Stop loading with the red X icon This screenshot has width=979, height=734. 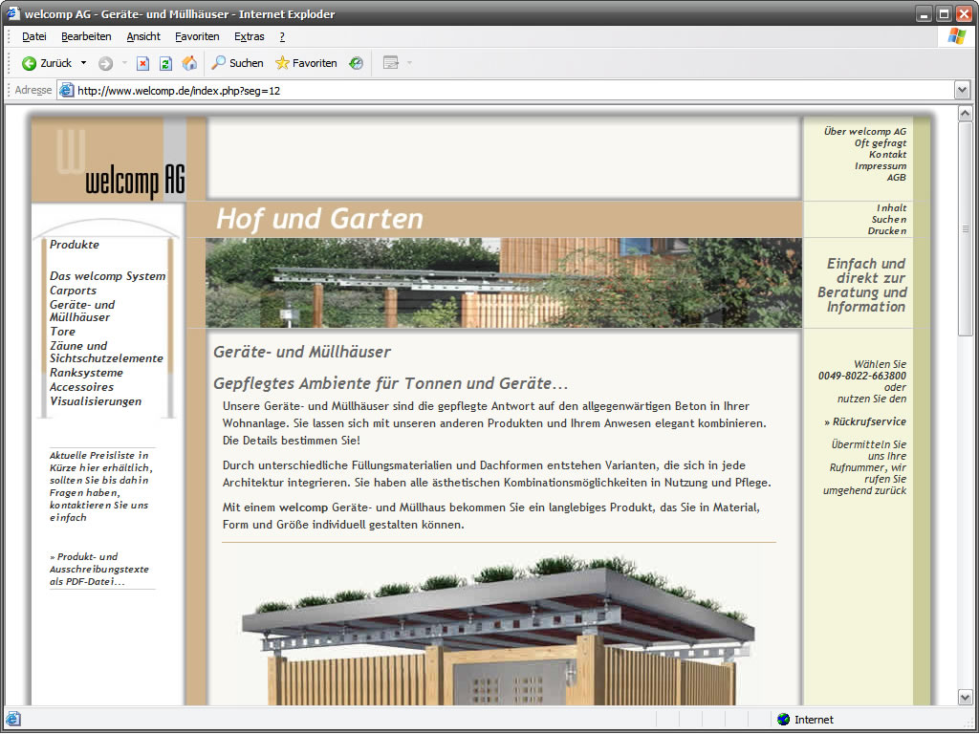tap(143, 63)
